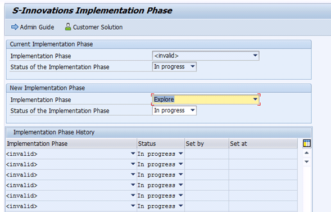The width and height of the screenshot is (331, 212).
Task: Open the Admin Guide
Action: 33,27
